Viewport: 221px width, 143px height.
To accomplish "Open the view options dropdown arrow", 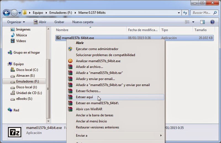I will tap(193, 22).
